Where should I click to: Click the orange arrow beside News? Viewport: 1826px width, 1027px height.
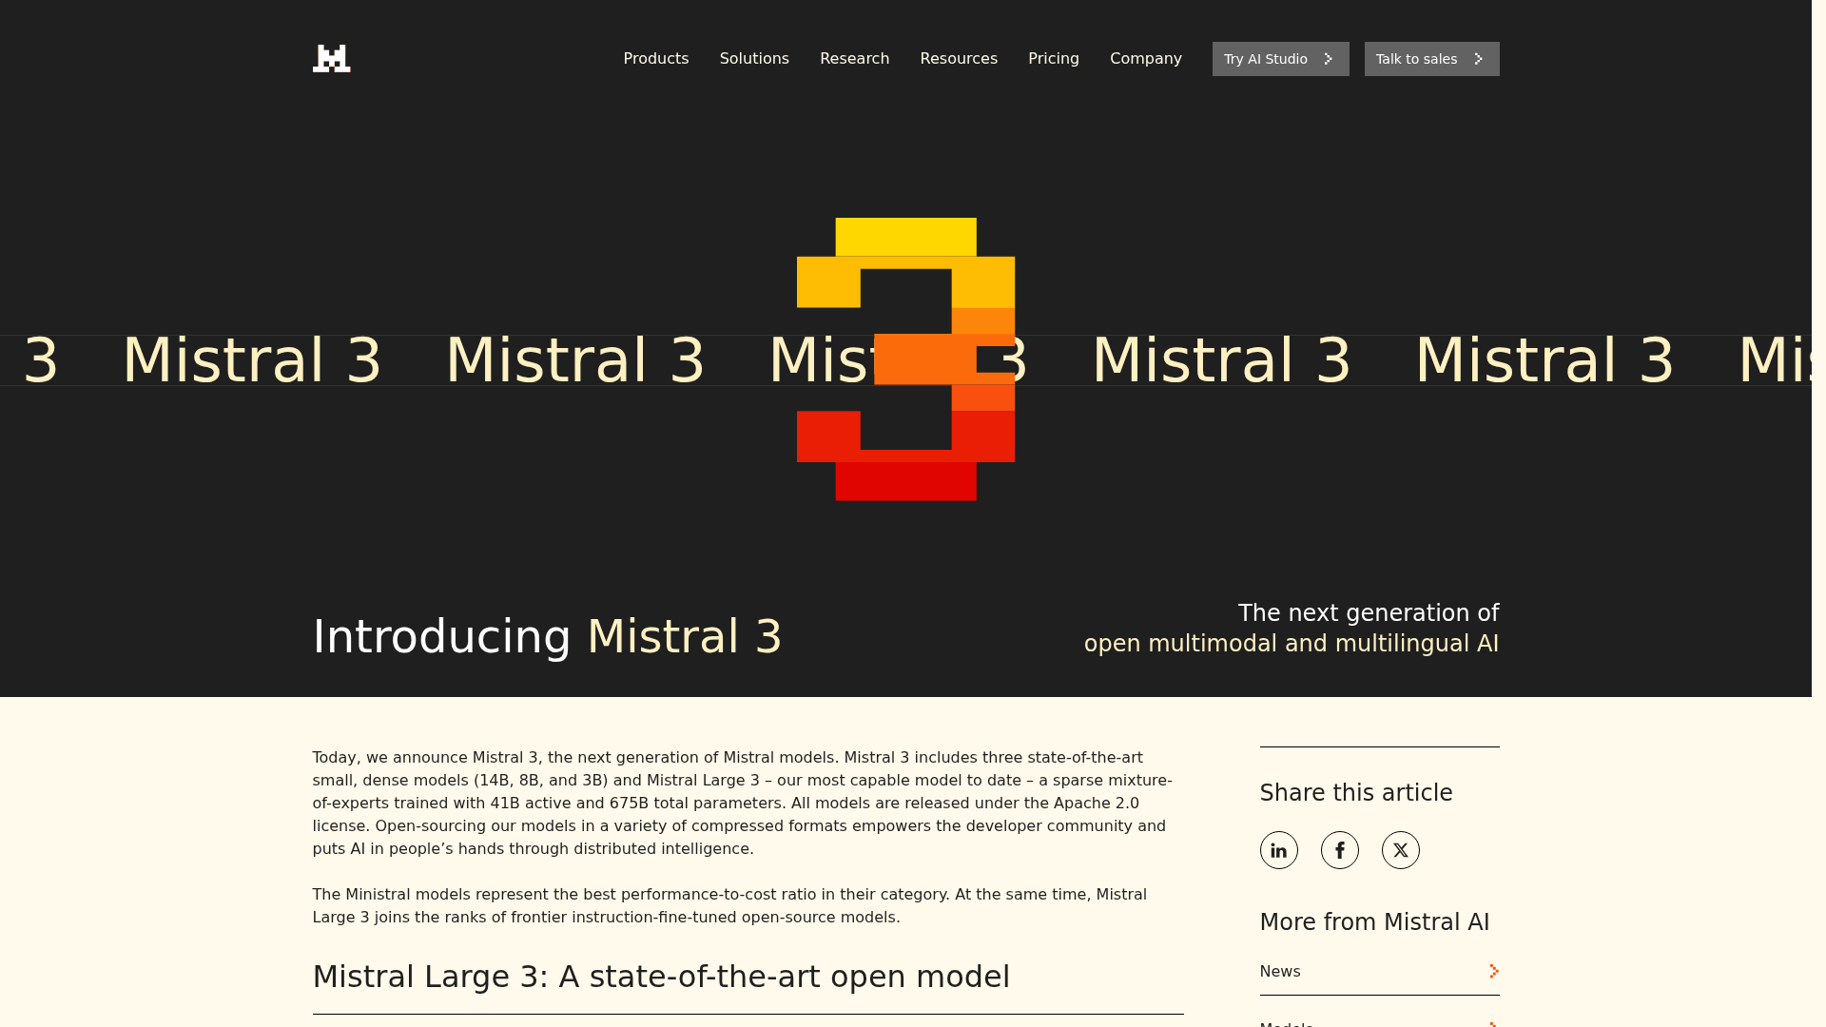click(1493, 971)
